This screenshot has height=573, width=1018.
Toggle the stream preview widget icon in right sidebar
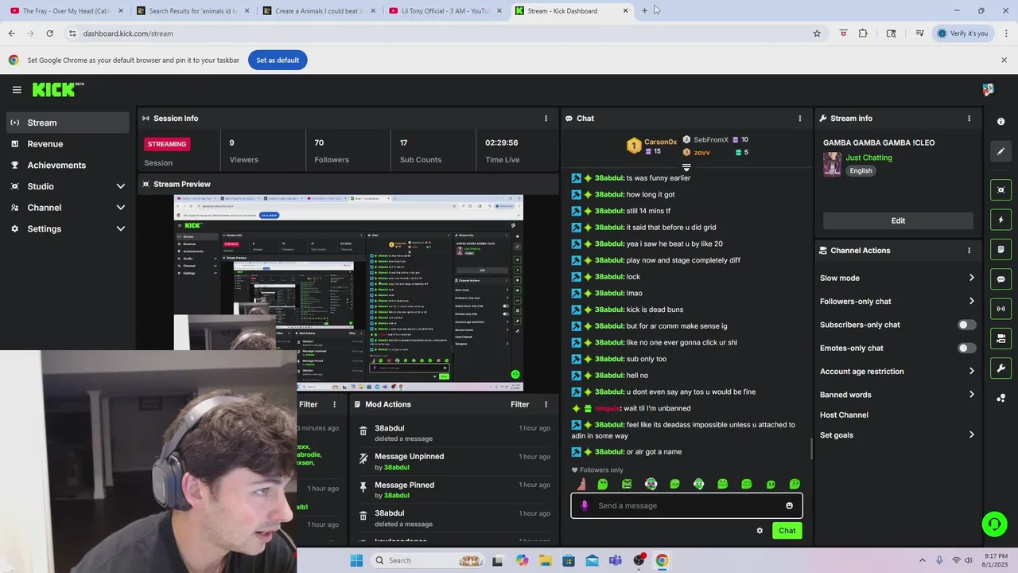1001,189
